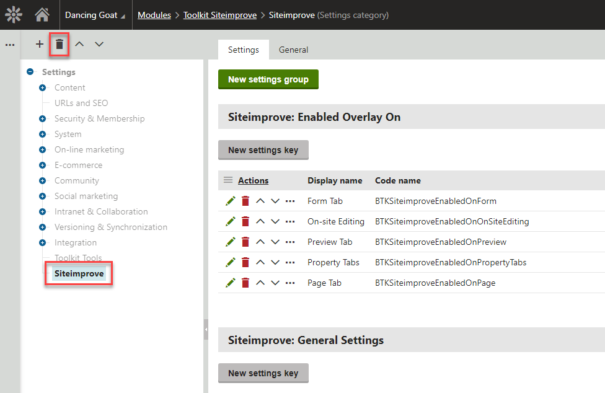Move Property Tabs key up
This screenshot has width=605, height=393.
tap(260, 262)
